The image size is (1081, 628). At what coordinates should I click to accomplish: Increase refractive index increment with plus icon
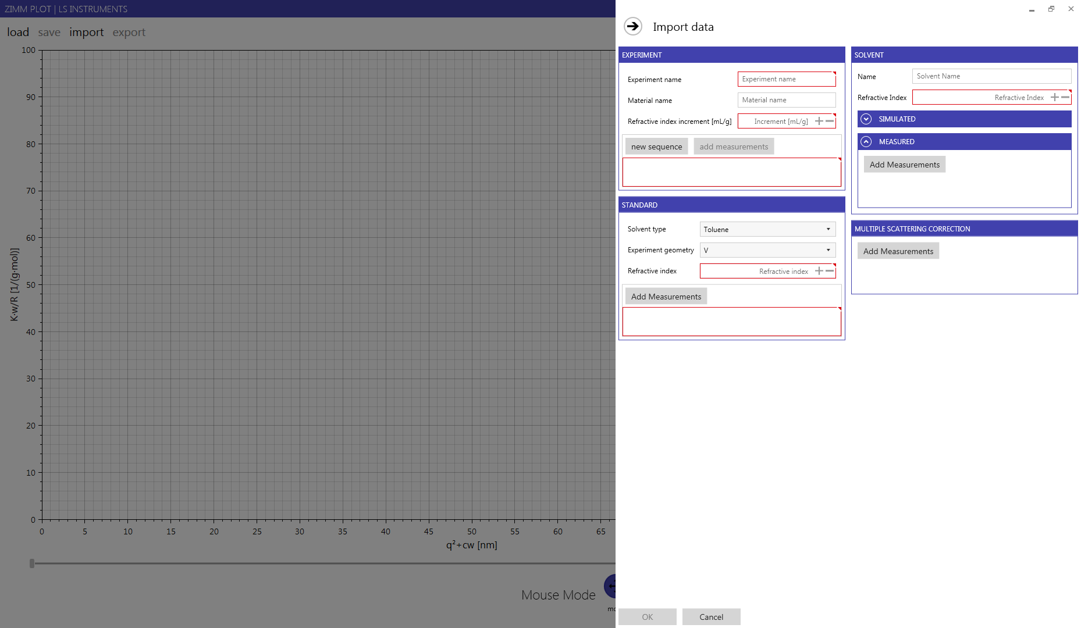[x=819, y=121]
